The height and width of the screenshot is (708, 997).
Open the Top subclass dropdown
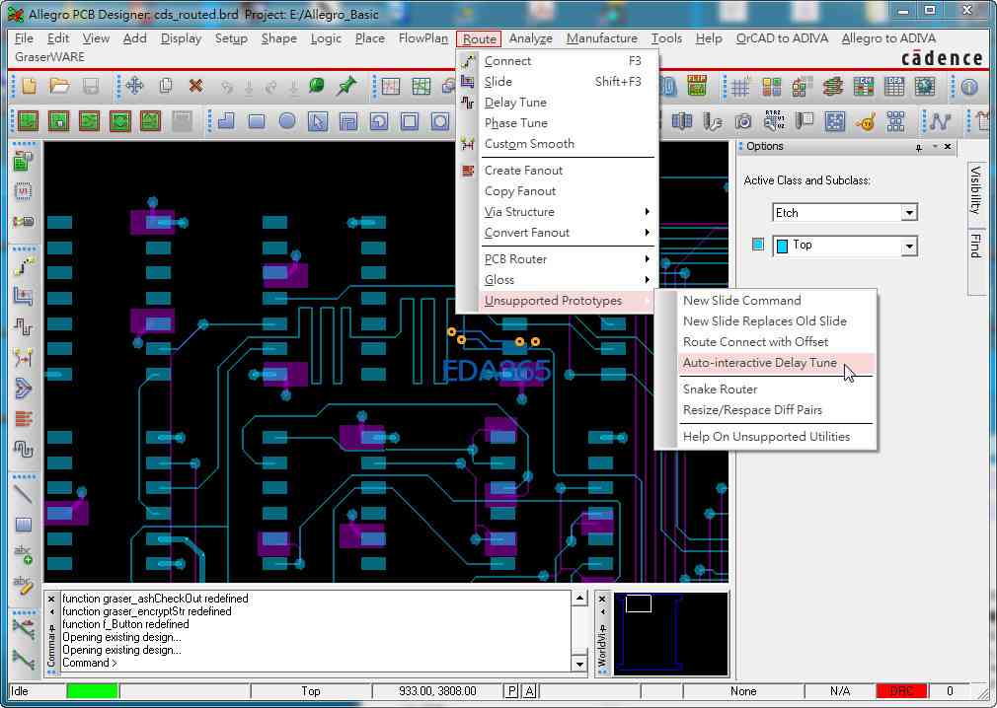pyautogui.click(x=908, y=246)
